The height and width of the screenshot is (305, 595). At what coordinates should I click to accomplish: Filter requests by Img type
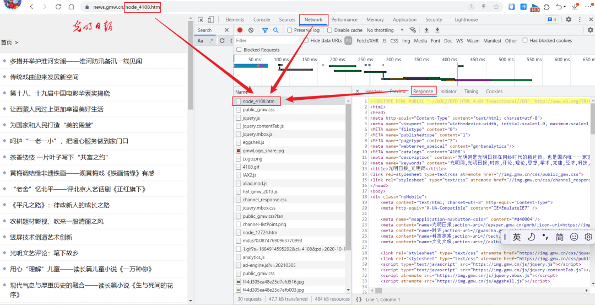(x=406, y=41)
